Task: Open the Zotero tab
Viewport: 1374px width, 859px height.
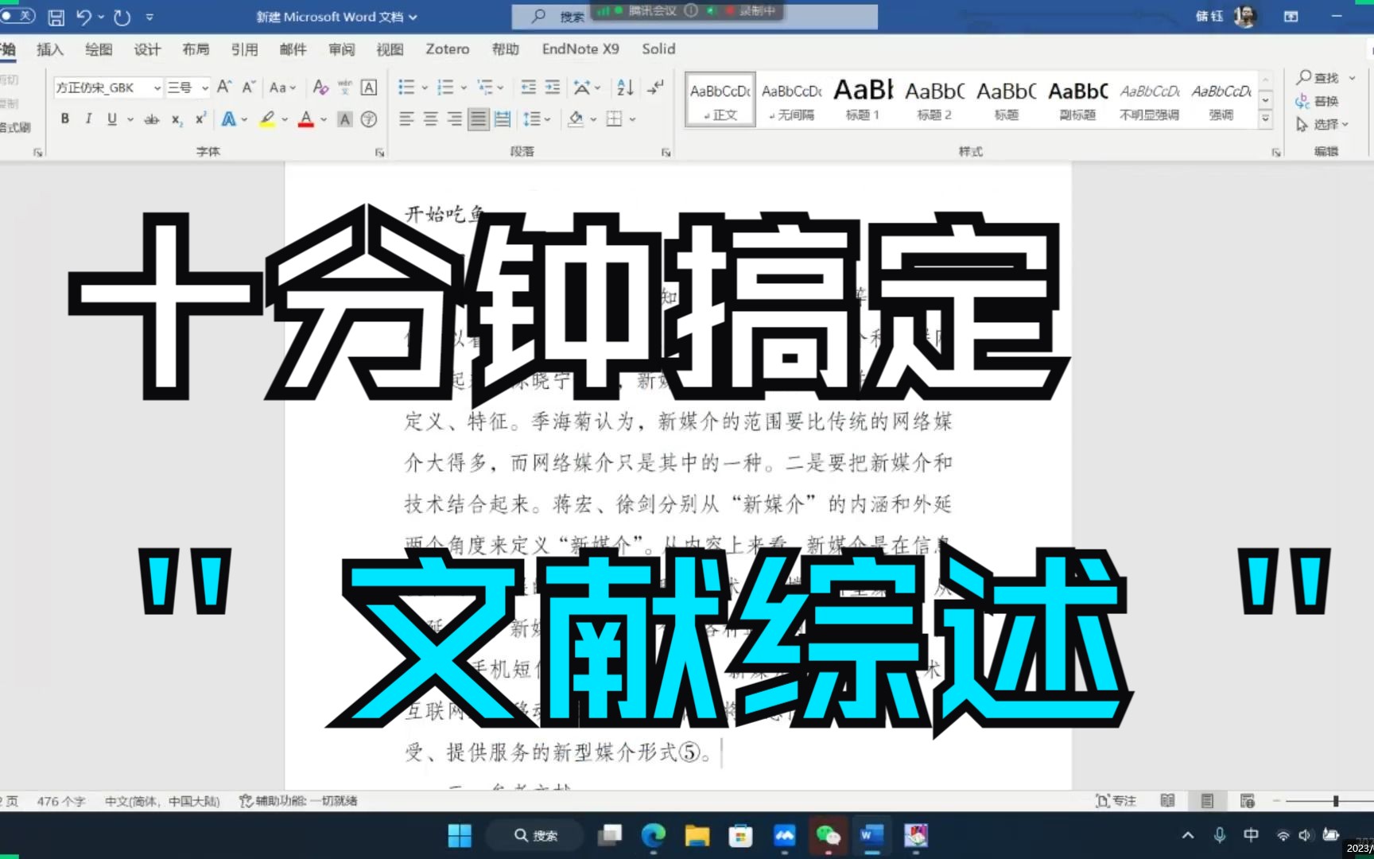Action: (x=447, y=49)
